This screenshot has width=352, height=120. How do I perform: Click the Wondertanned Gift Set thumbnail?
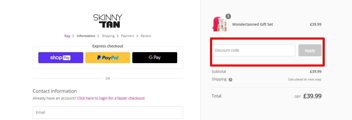[220, 24]
